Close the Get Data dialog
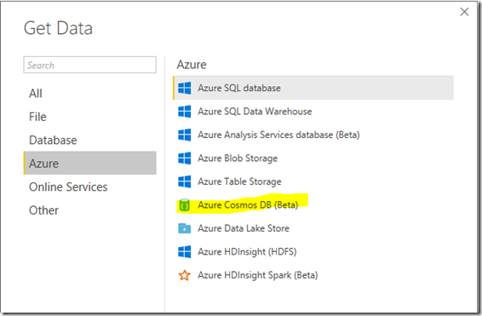Viewport: 482px width, 316px height. [x=464, y=12]
